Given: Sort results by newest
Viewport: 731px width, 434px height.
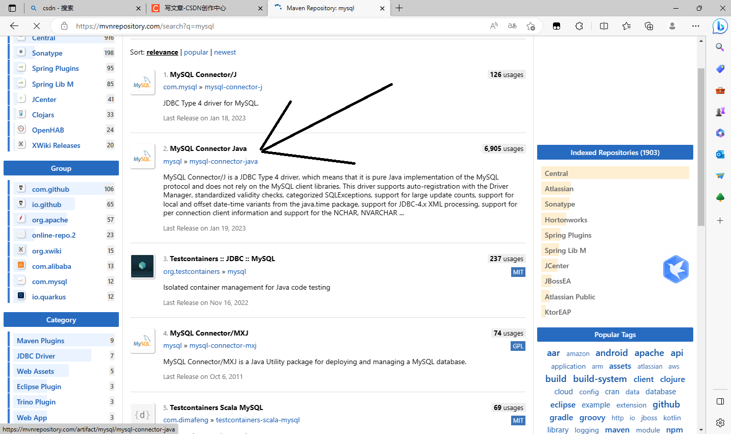Looking at the screenshot, I should pyautogui.click(x=225, y=52).
